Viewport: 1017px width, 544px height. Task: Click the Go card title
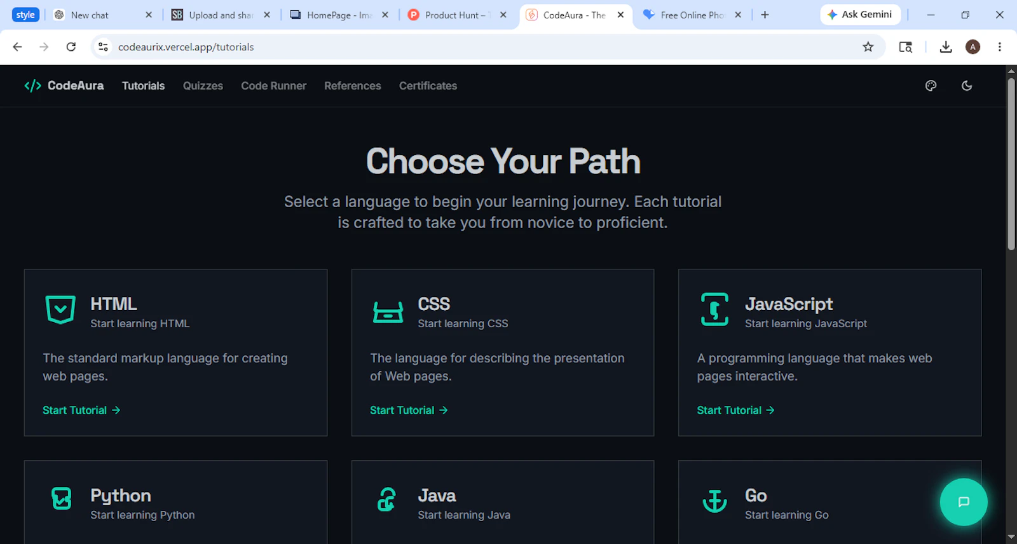click(x=756, y=496)
